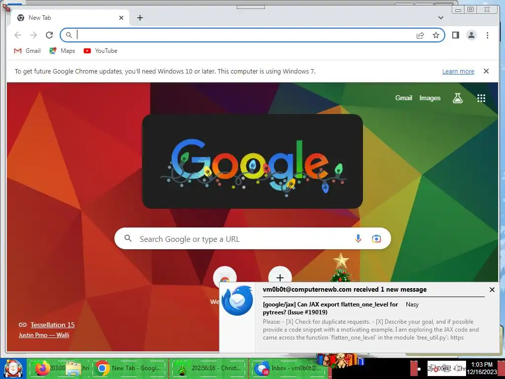Click the forward navigation arrow
The image size is (505, 379).
click(33, 35)
